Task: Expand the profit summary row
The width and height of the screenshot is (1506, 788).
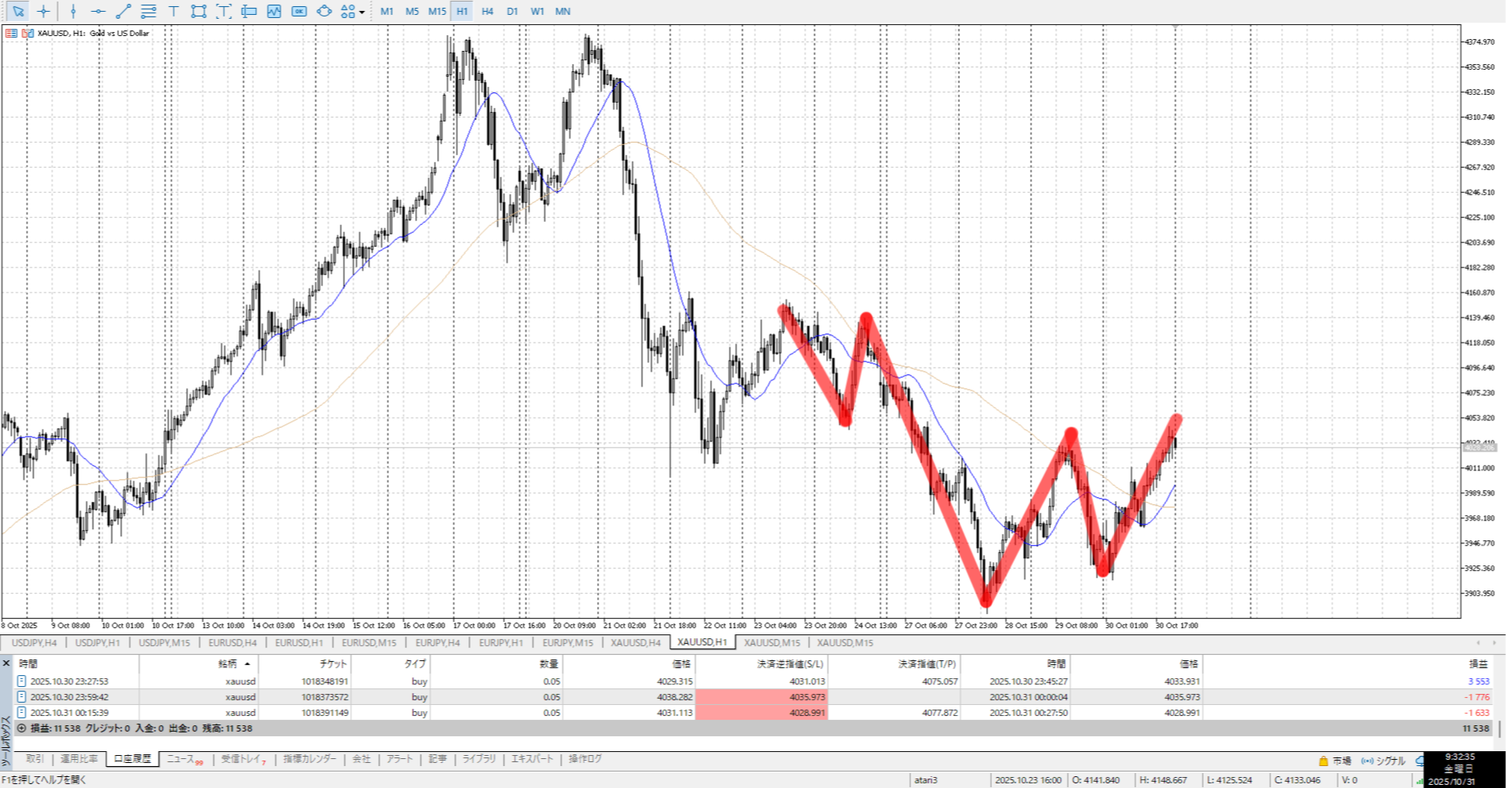Action: pyautogui.click(x=21, y=728)
